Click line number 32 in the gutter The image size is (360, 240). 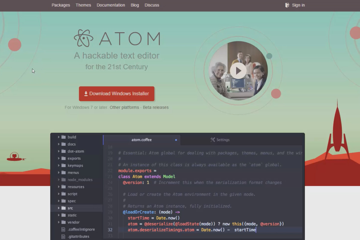click(110, 230)
